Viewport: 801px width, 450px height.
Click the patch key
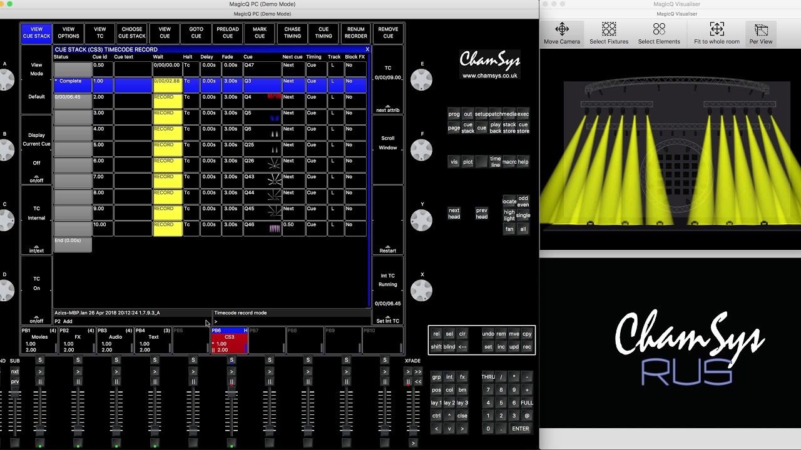pyautogui.click(x=496, y=114)
